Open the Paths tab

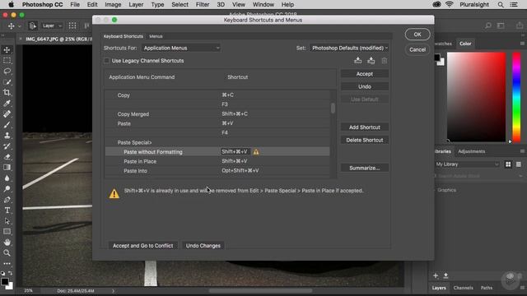tap(487, 288)
